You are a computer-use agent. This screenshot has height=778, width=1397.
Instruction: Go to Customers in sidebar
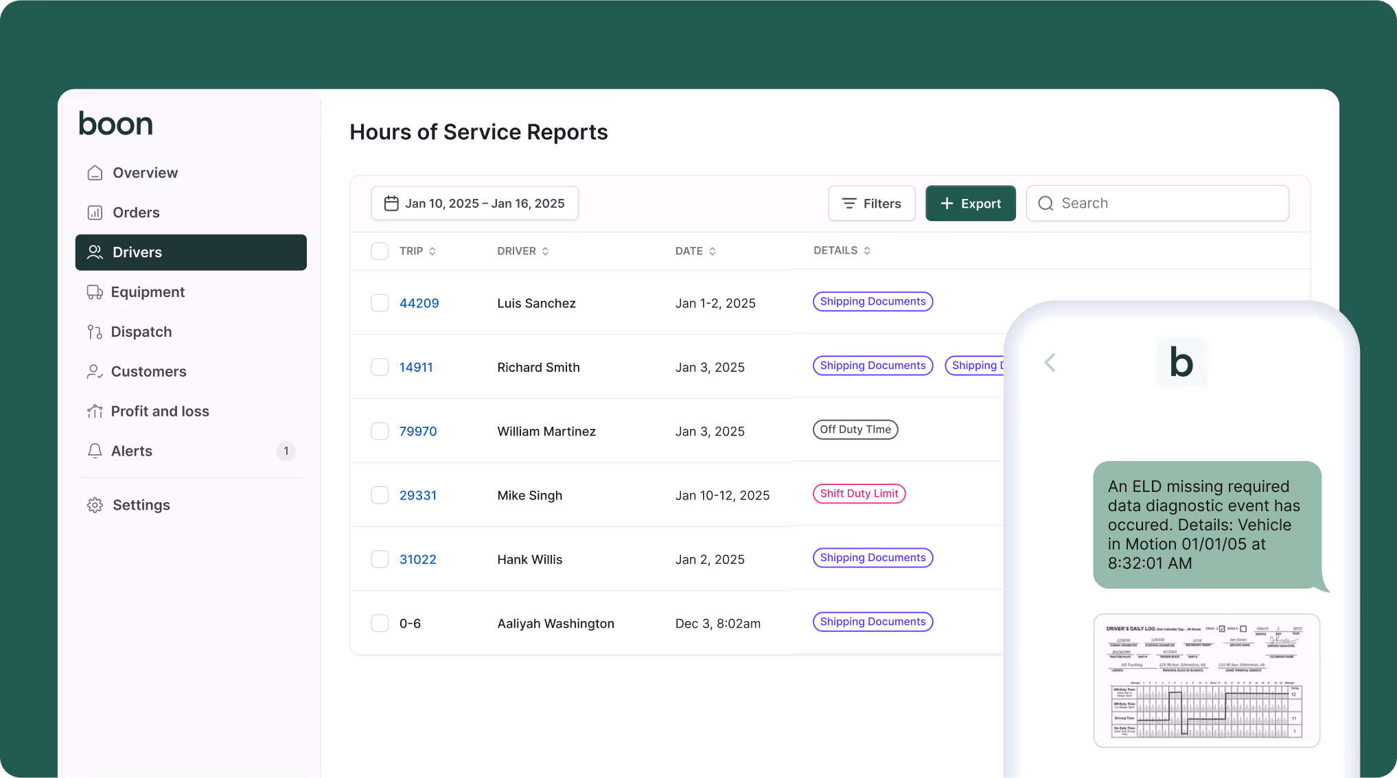click(x=148, y=372)
